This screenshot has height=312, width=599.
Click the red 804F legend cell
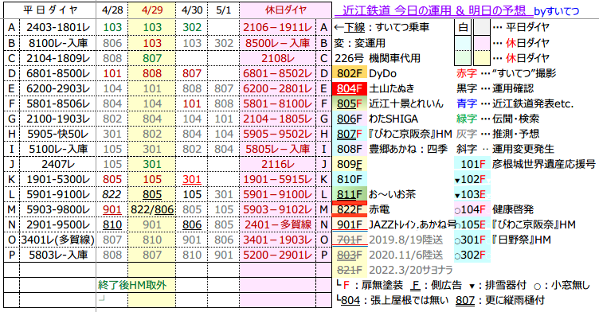tap(349, 88)
